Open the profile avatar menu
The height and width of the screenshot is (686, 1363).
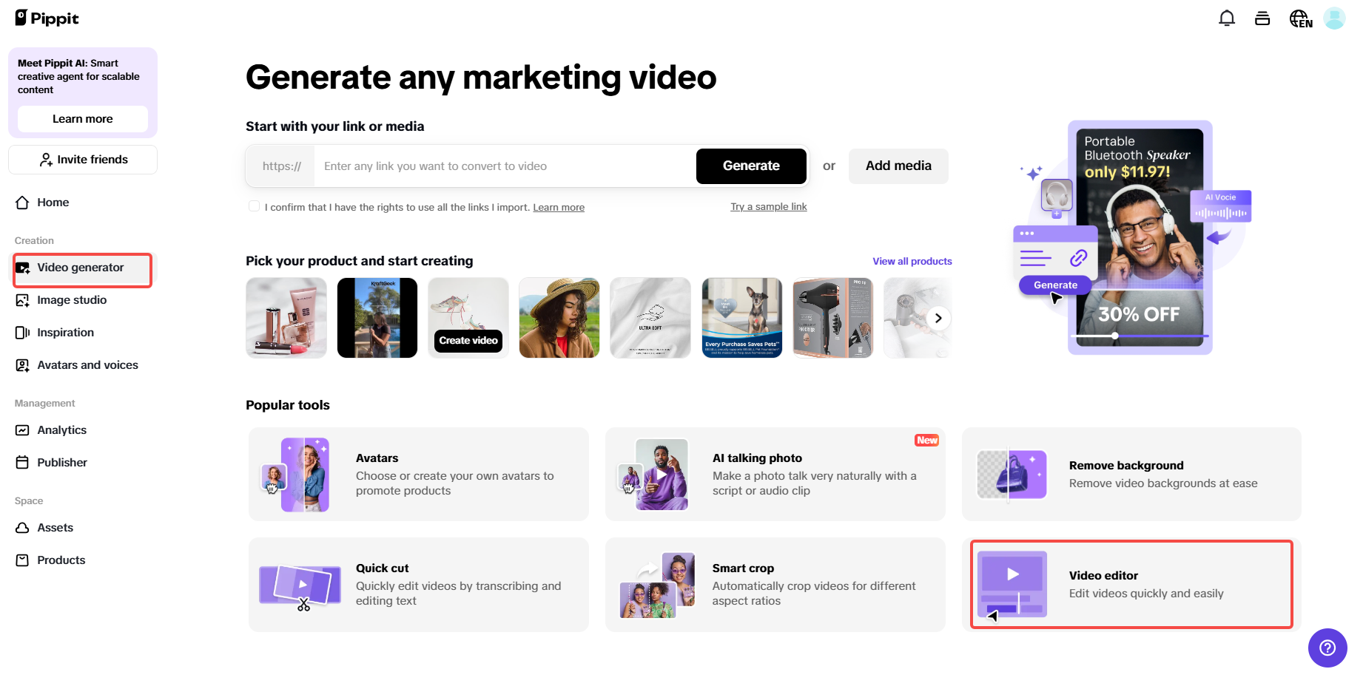(x=1334, y=18)
